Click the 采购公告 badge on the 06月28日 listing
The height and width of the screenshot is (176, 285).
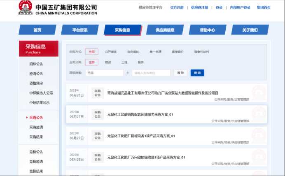98,93
